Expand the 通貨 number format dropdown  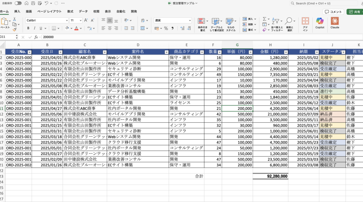tap(190, 21)
